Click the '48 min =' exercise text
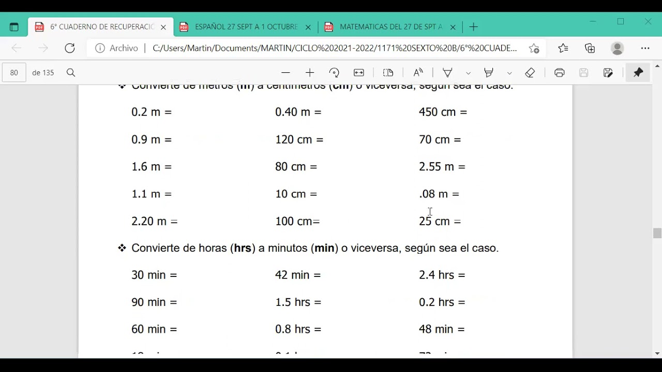 point(442,329)
